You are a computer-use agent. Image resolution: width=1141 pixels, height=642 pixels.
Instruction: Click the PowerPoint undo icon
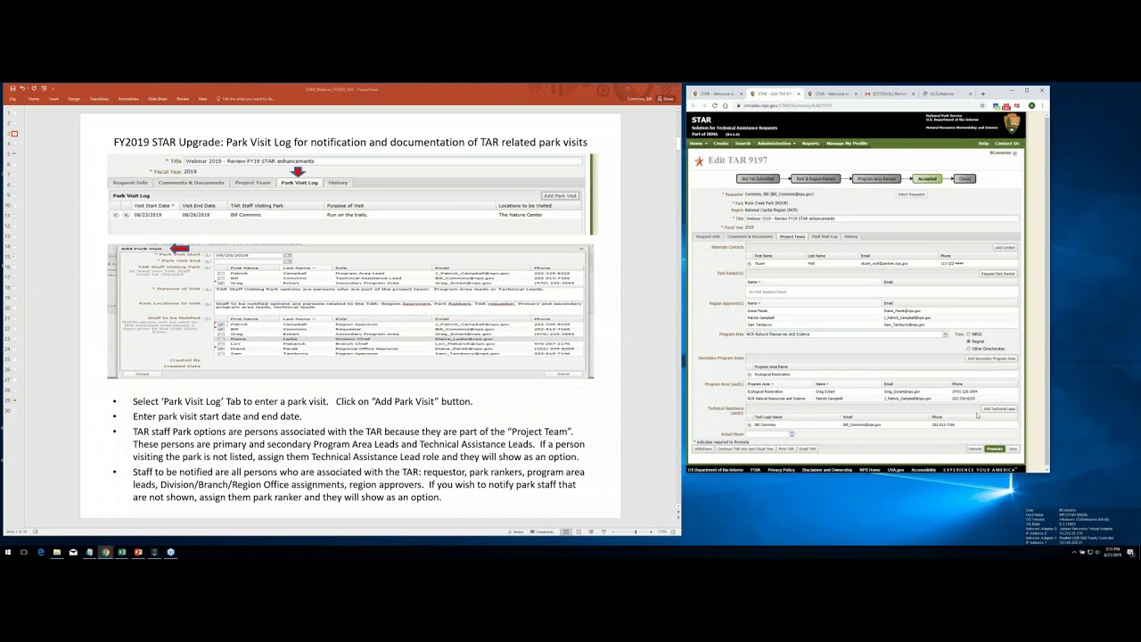[x=22, y=88]
